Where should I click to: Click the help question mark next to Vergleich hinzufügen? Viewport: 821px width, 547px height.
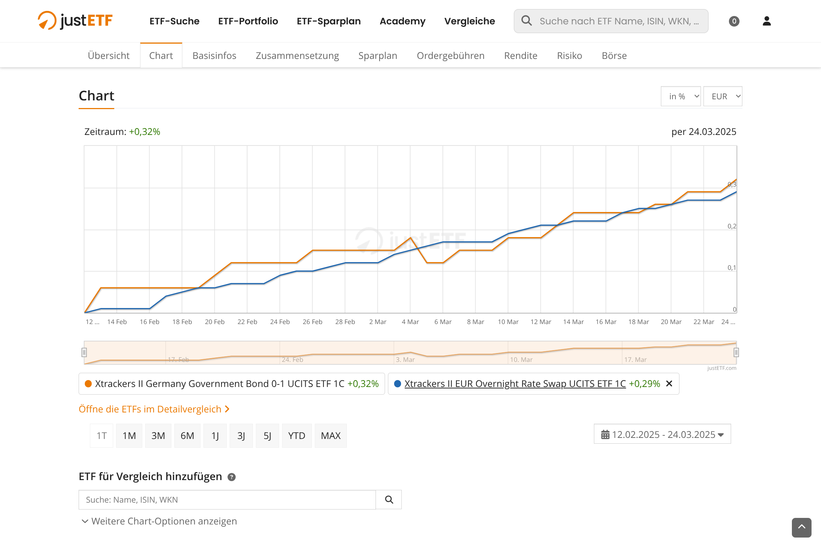(x=231, y=477)
